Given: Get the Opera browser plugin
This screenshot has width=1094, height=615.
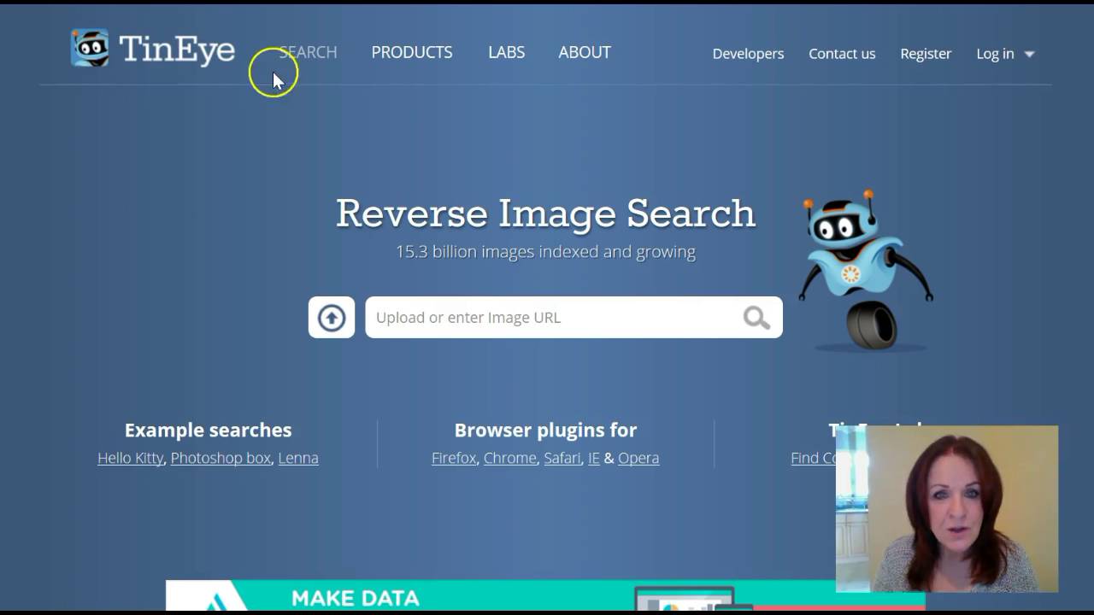Looking at the screenshot, I should (638, 458).
